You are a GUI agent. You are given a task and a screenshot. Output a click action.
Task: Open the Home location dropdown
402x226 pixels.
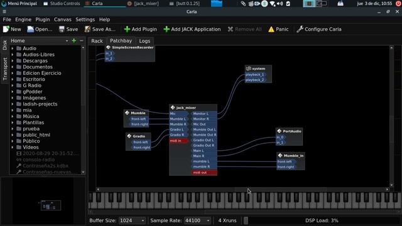[40, 41]
